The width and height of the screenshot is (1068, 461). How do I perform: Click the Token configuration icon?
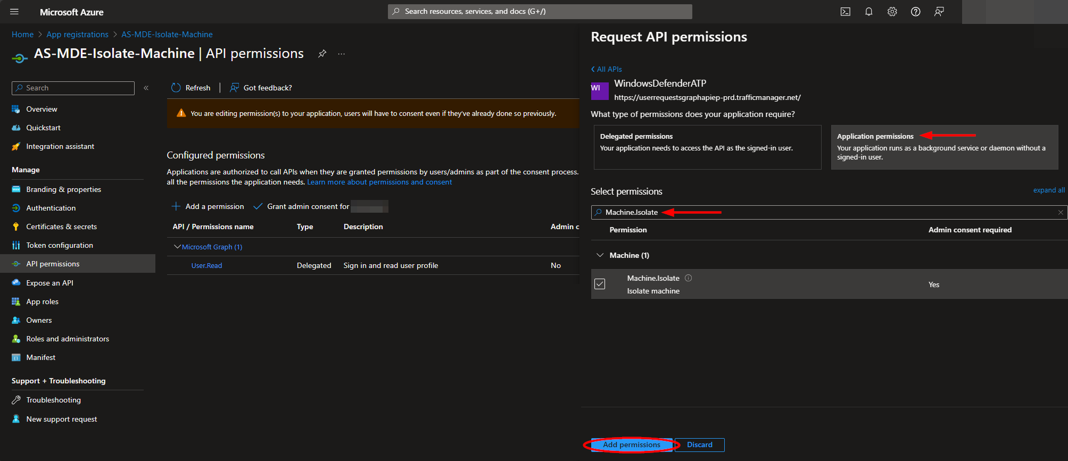pyautogui.click(x=16, y=245)
